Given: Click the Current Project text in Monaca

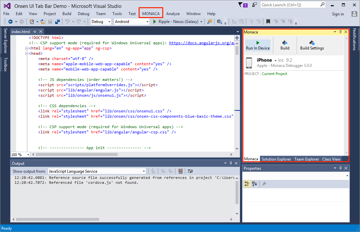Looking at the screenshot, I should pos(274,74).
